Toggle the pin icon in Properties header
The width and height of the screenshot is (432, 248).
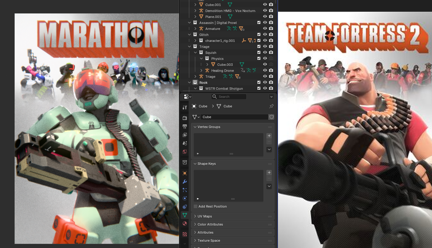click(271, 106)
